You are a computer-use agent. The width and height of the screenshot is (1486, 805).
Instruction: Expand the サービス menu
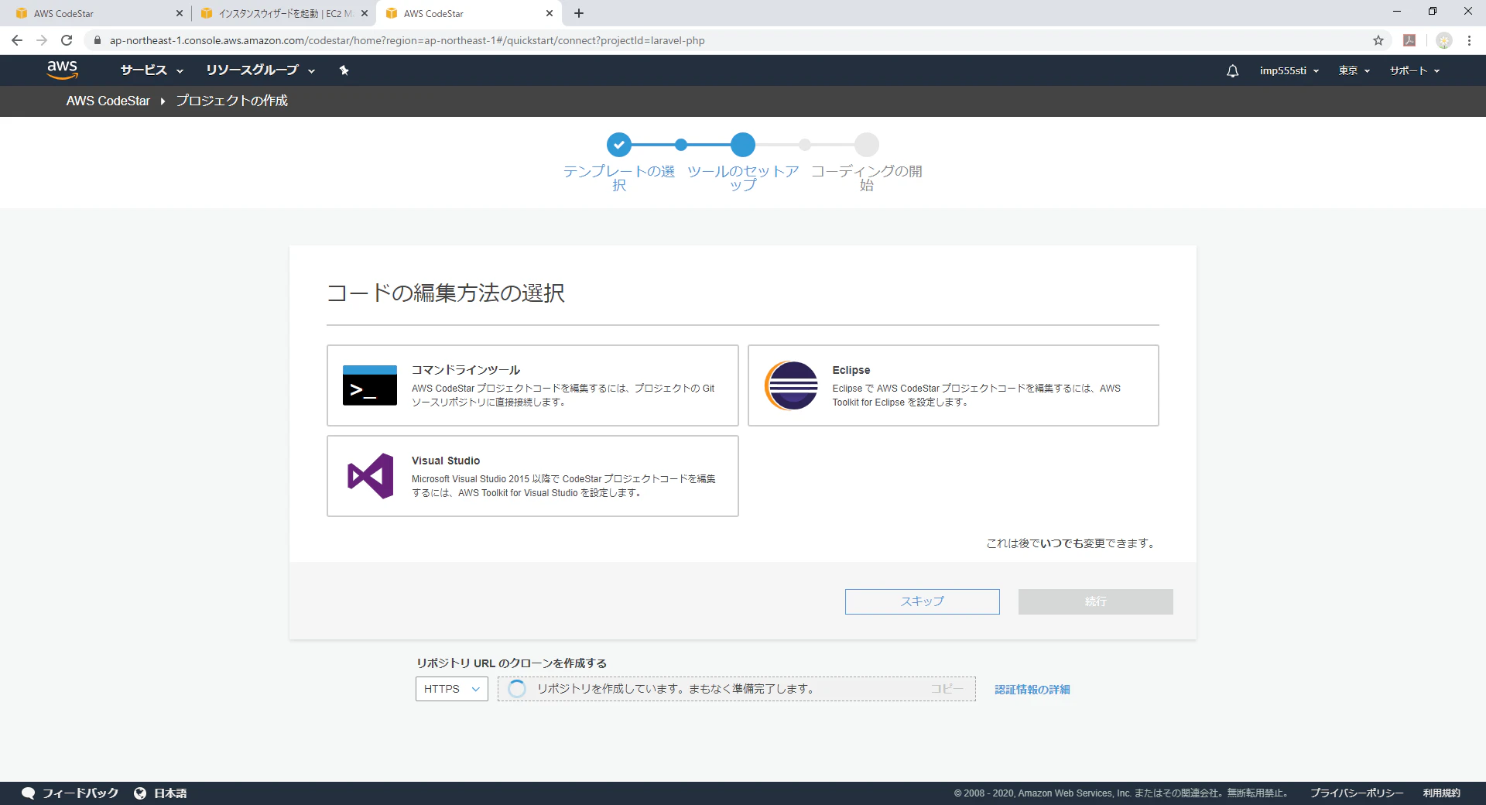click(152, 70)
